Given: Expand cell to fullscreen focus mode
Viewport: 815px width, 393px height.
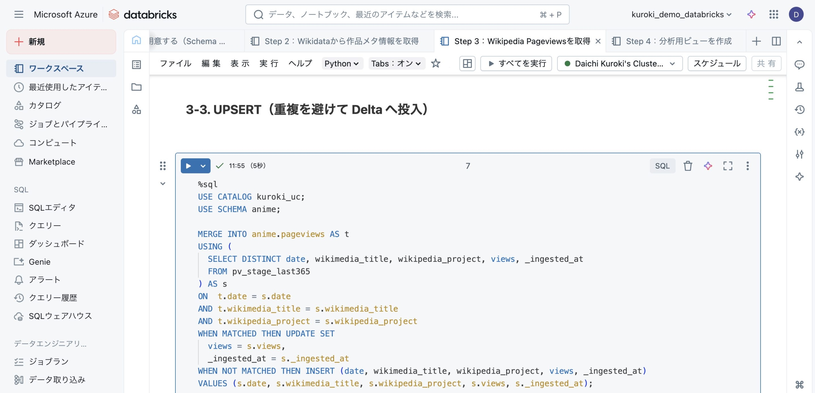Looking at the screenshot, I should point(728,166).
